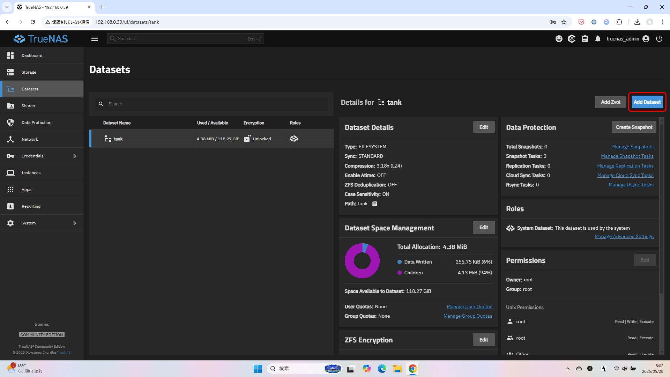Open the browser extensions puzzle icon
Screen dimensions: 670x377
619,22
